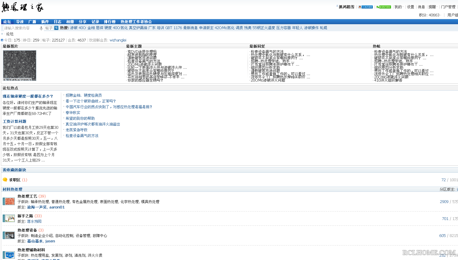Viewport: 458px width, 260px height.
Task: Open hot thread 招聘金相、硬度检测员
Action: coord(84,95)
